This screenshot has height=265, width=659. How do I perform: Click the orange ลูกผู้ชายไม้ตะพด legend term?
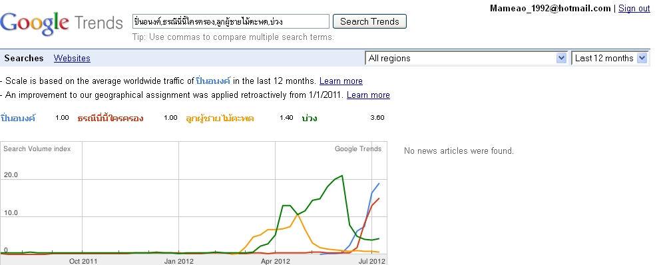click(x=220, y=118)
